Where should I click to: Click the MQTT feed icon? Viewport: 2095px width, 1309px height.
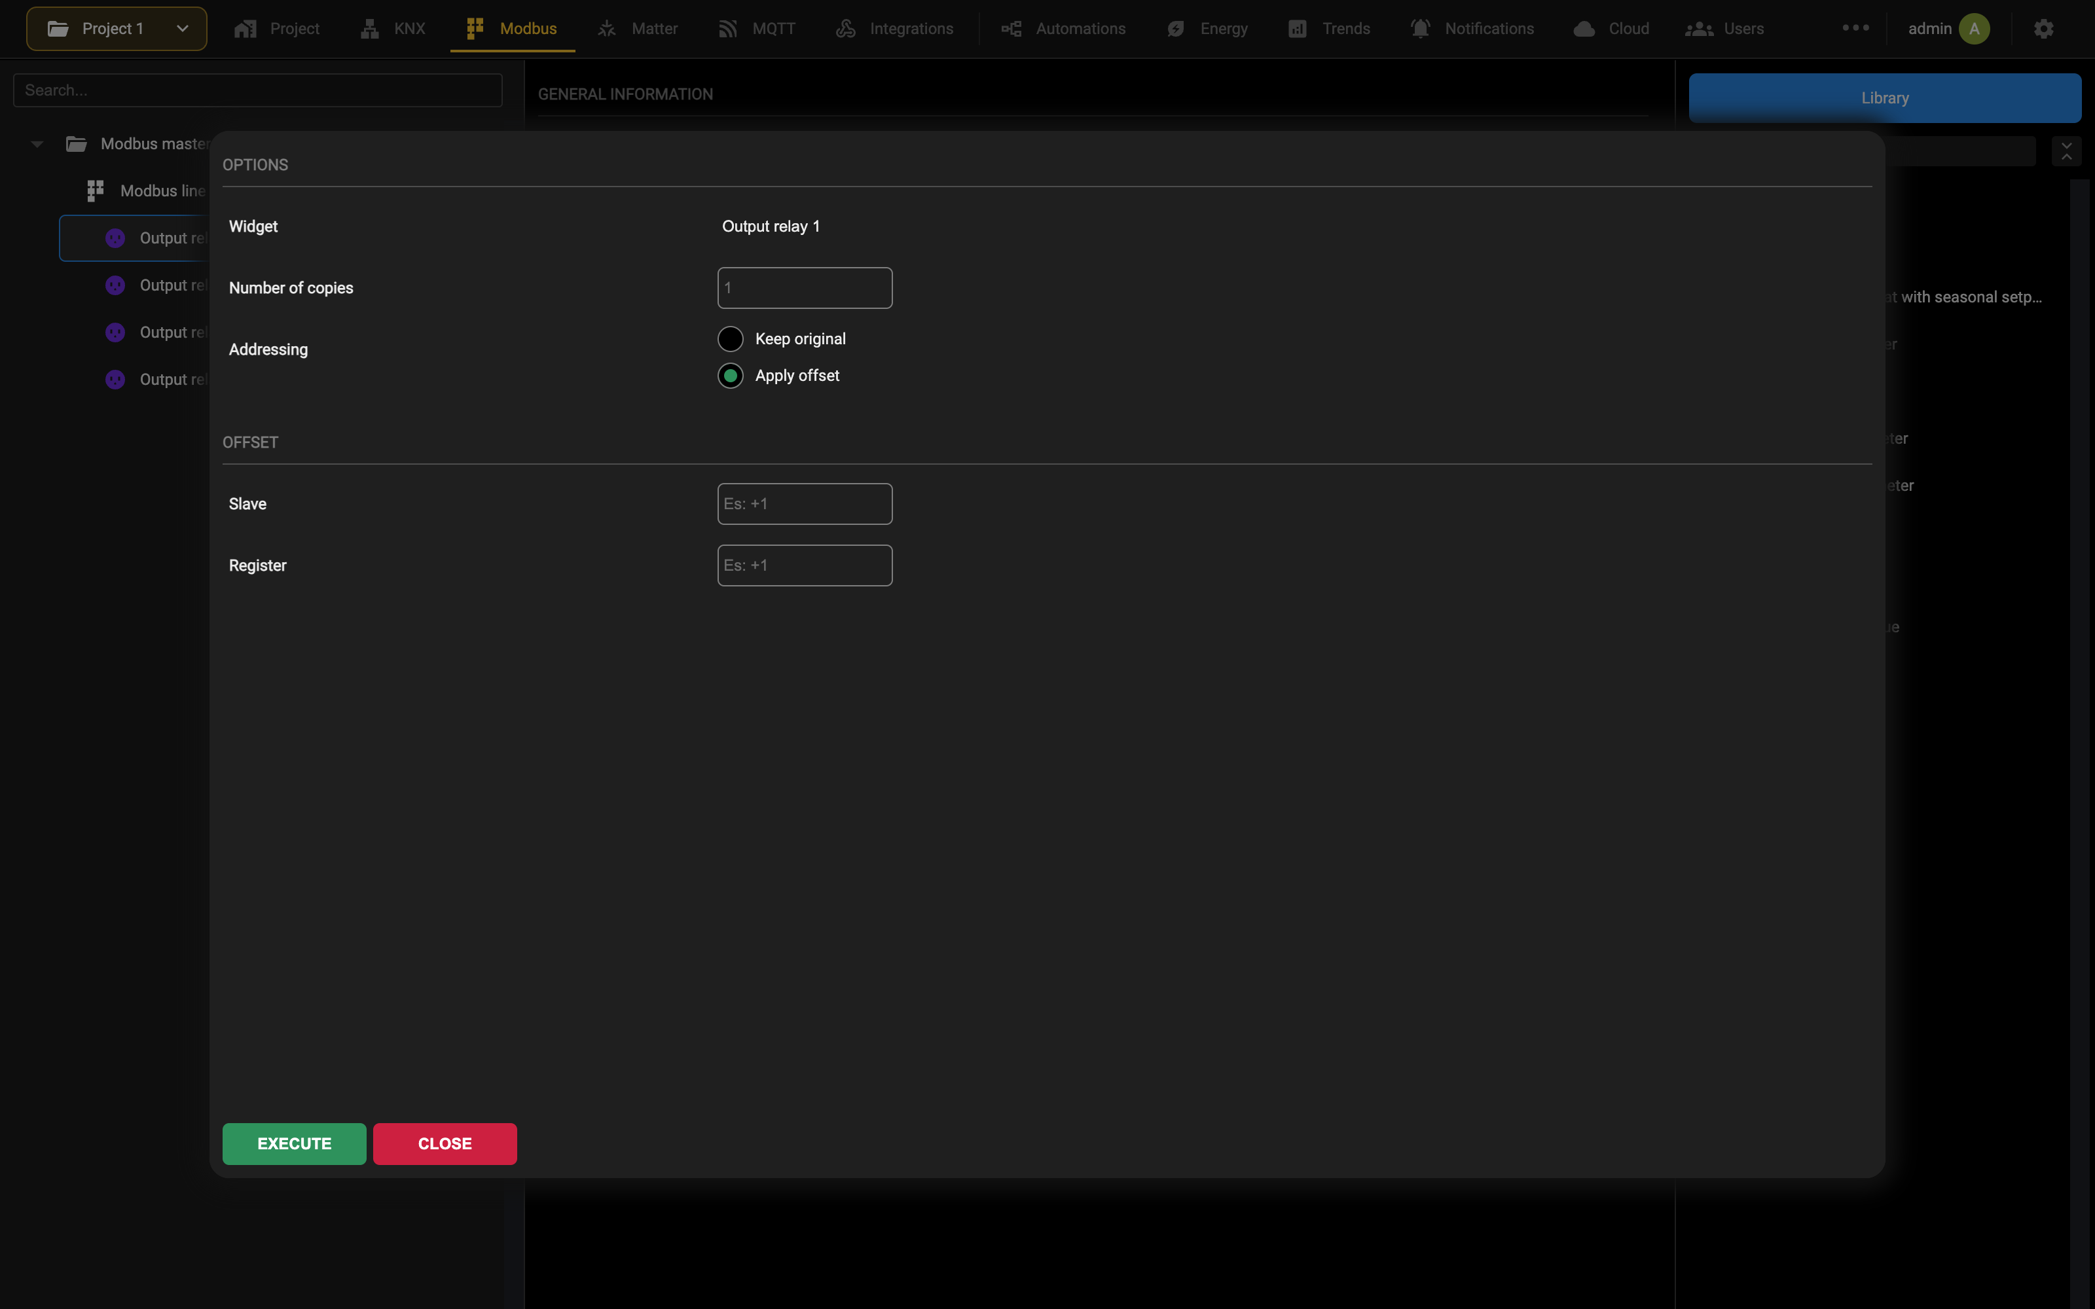[727, 29]
